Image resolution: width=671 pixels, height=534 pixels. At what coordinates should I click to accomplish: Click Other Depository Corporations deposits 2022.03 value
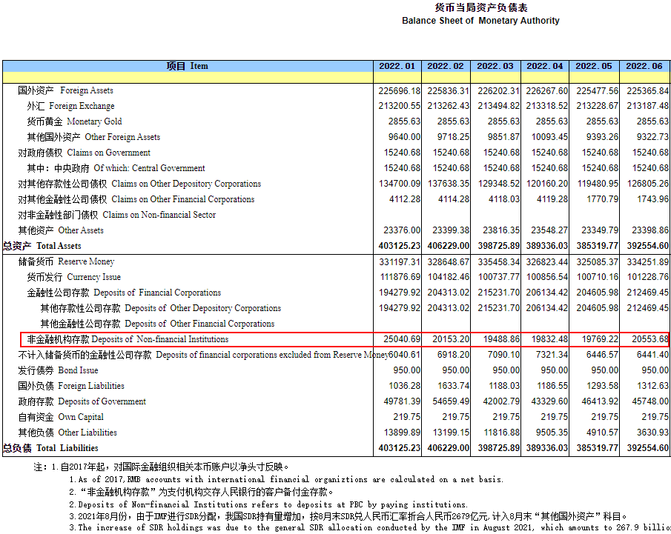(498, 308)
